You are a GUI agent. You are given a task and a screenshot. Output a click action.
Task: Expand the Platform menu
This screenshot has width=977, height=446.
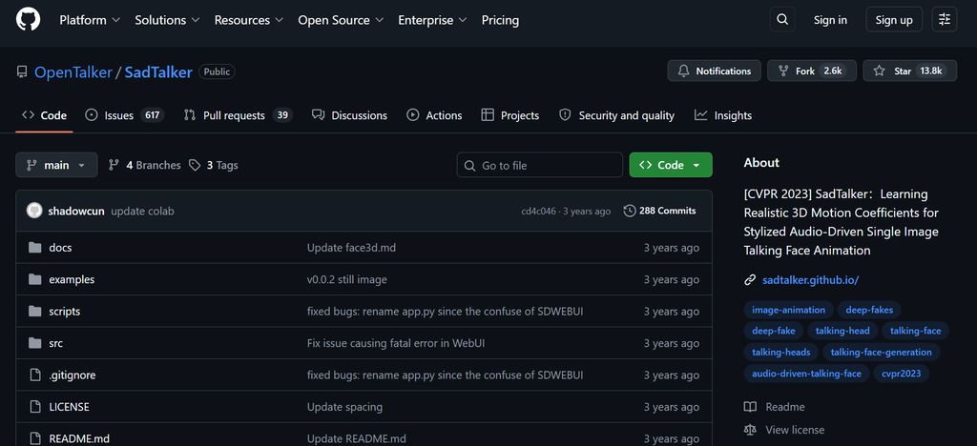pyautogui.click(x=90, y=20)
